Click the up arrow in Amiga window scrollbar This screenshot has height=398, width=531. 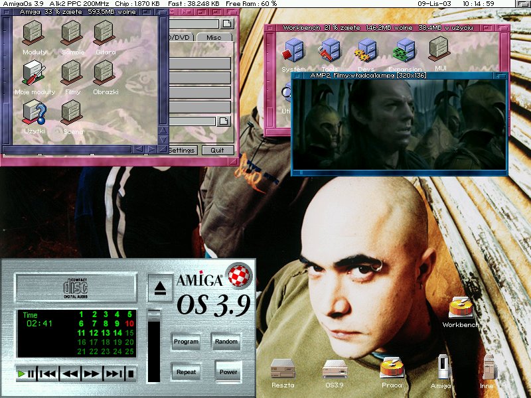[163, 130]
